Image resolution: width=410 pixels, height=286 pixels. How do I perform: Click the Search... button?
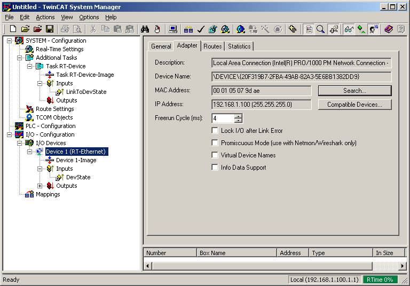pyautogui.click(x=354, y=91)
